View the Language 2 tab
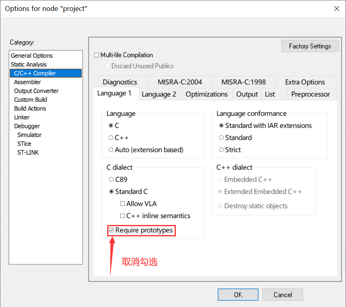 point(160,94)
